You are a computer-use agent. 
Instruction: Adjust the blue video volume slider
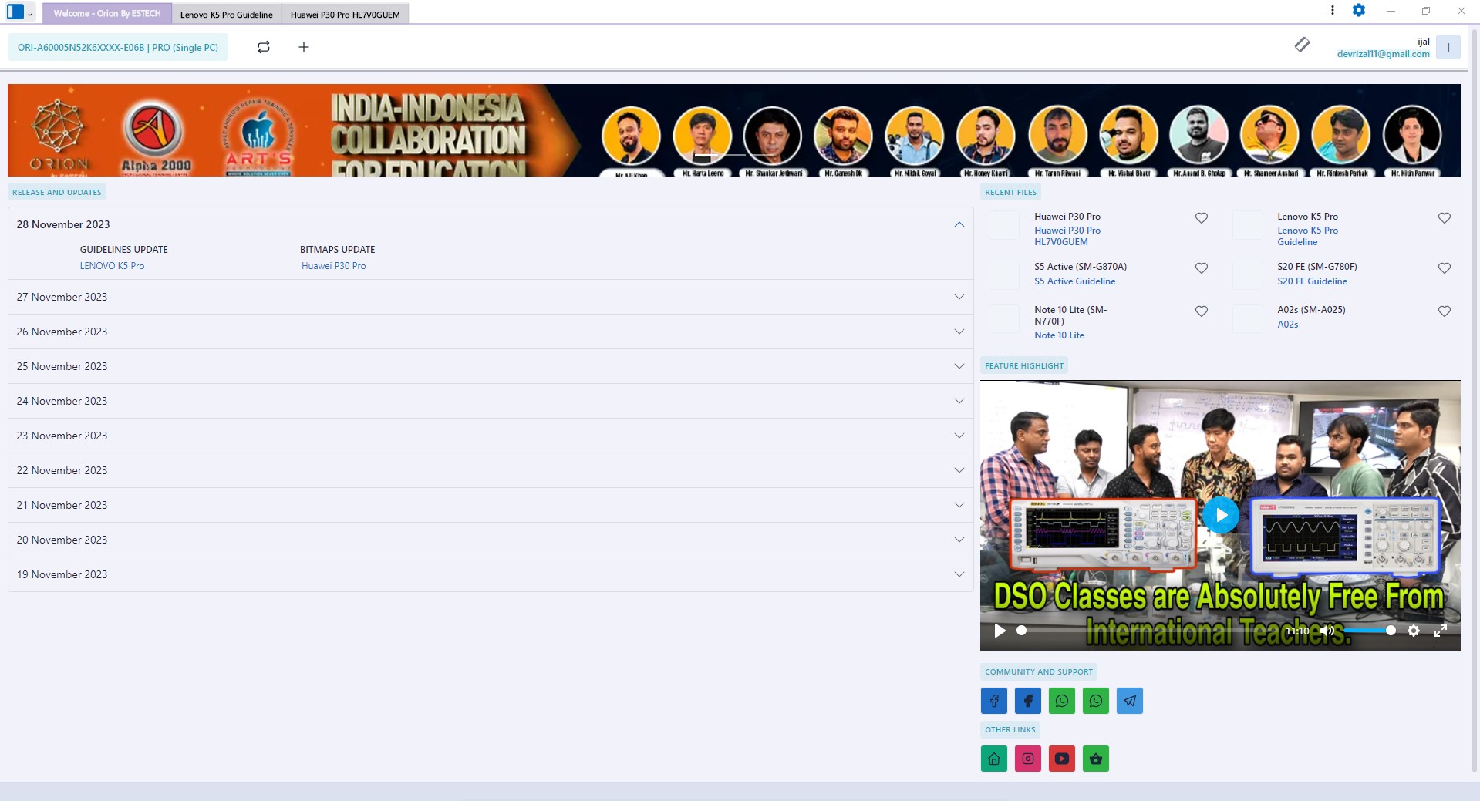(1370, 631)
